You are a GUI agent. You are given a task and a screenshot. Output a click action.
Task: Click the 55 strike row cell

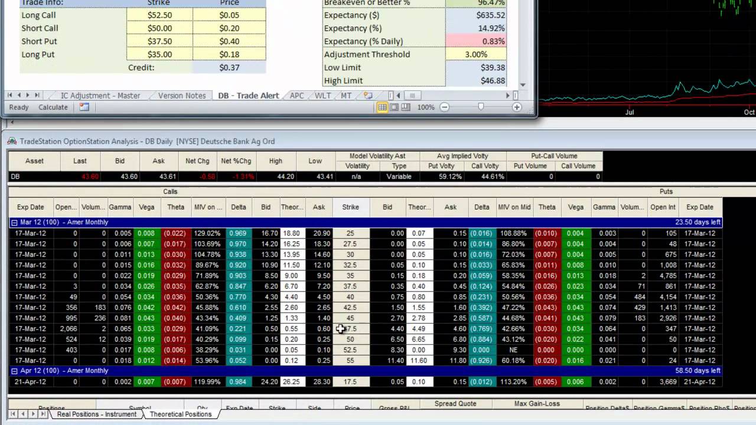tap(350, 361)
